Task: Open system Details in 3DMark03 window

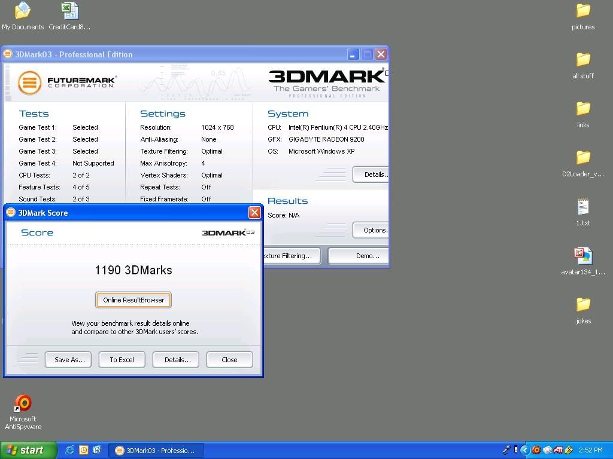Action: 371,175
